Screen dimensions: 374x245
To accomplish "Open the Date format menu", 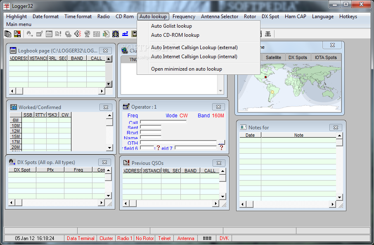I will 45,17.
